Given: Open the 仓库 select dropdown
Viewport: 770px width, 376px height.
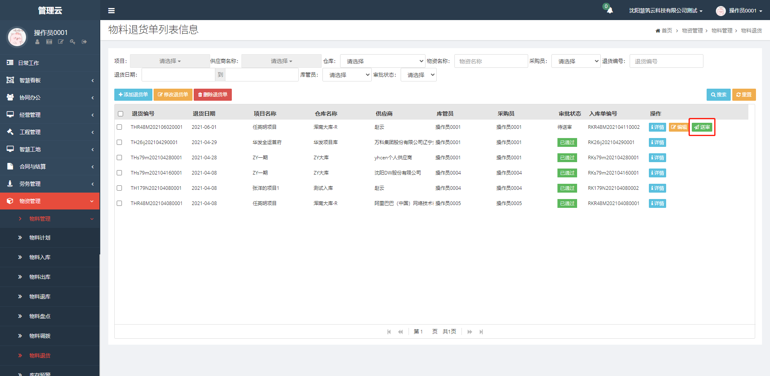Looking at the screenshot, I should click(x=383, y=61).
